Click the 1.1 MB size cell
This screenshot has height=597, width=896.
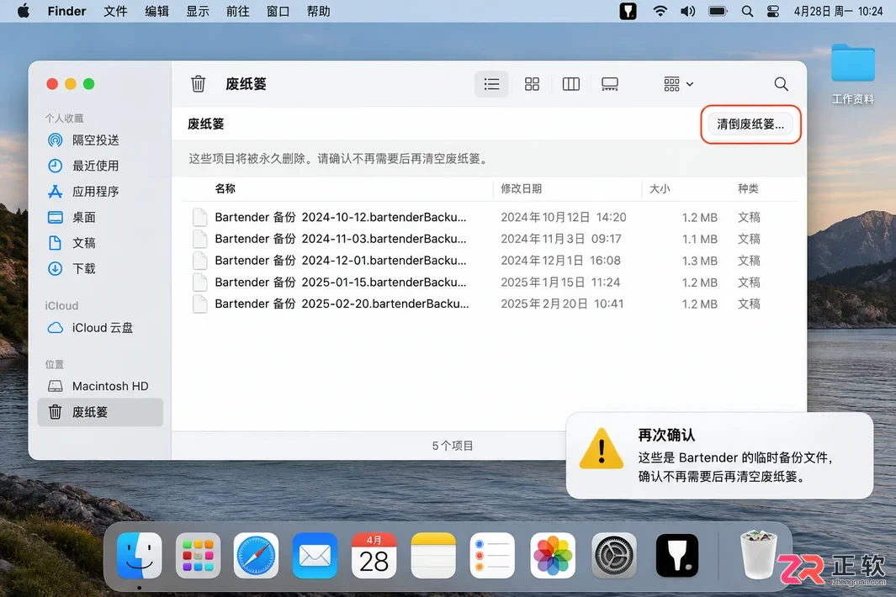click(699, 239)
